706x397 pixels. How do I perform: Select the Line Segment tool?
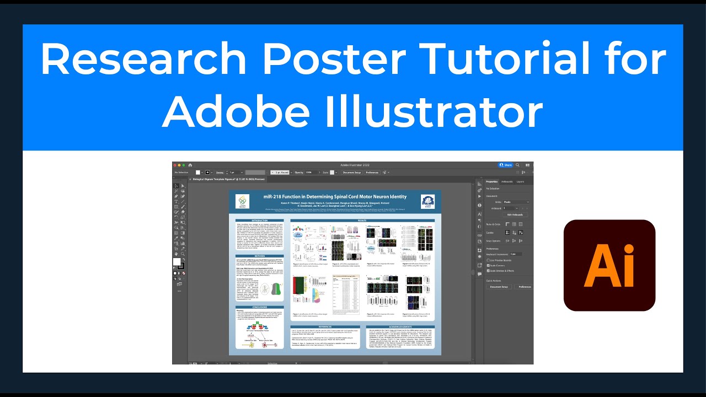coord(183,202)
